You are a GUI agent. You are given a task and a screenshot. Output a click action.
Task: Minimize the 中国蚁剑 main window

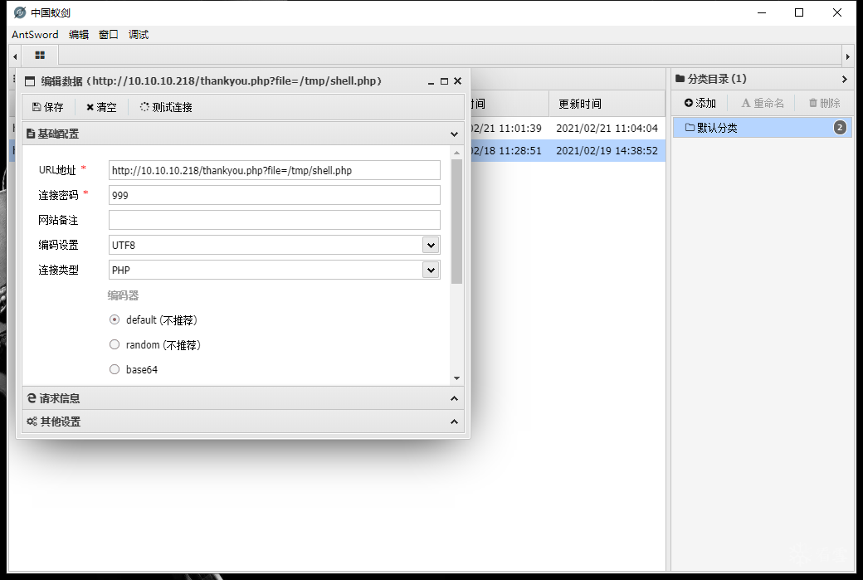pyautogui.click(x=762, y=12)
